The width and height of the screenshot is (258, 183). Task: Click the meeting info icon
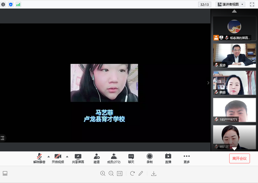[x=3, y=4]
